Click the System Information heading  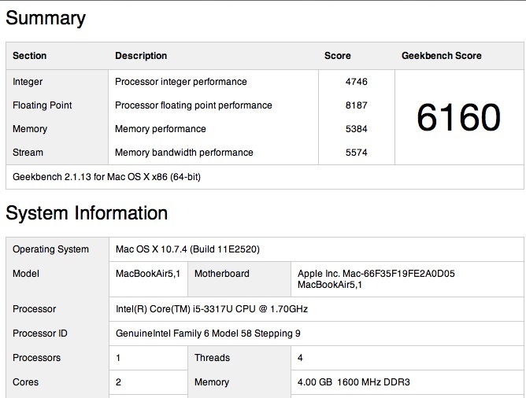click(87, 213)
